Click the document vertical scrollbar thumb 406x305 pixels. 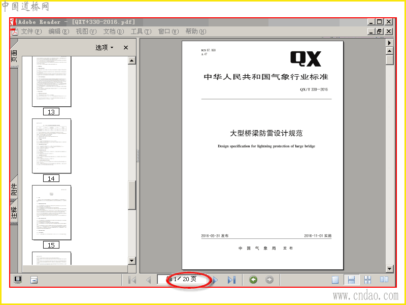click(389, 60)
